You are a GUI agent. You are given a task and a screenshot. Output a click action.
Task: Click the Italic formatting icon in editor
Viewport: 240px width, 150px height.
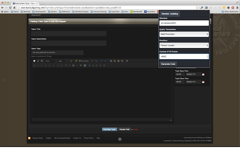[x=37, y=65]
